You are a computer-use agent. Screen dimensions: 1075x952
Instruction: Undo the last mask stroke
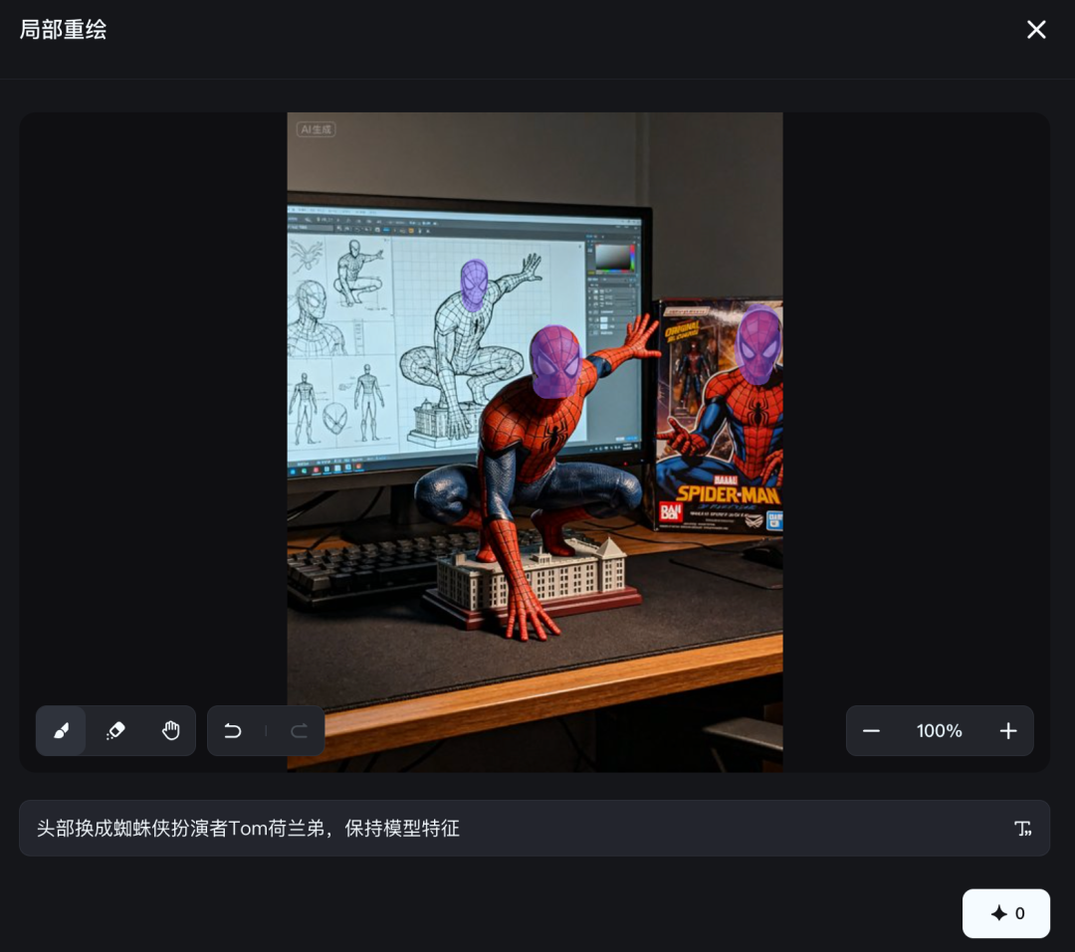[x=233, y=731]
